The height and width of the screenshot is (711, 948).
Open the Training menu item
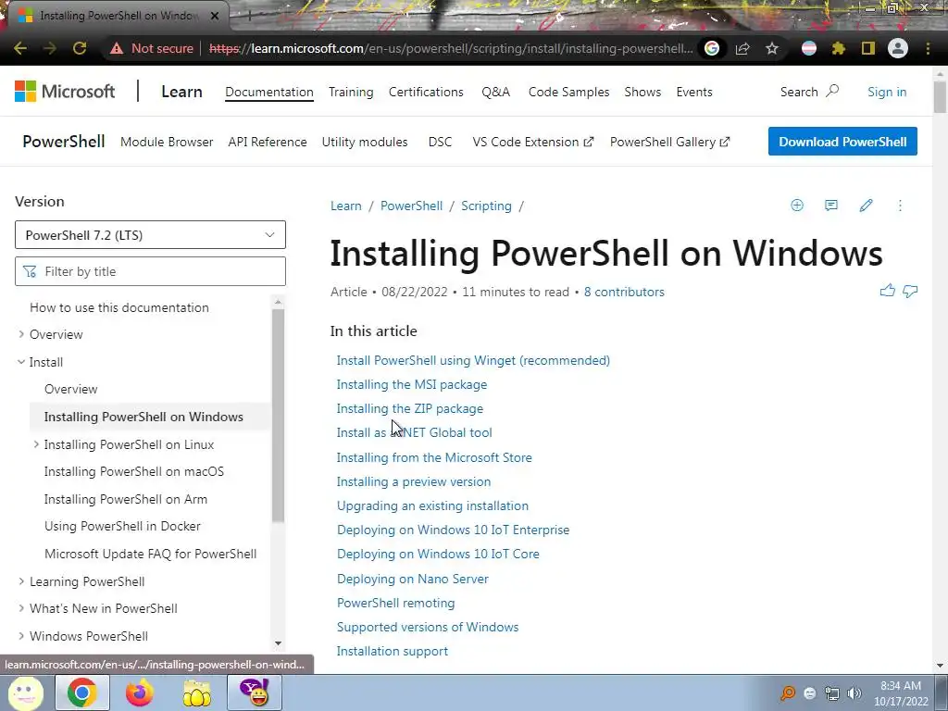(x=351, y=92)
